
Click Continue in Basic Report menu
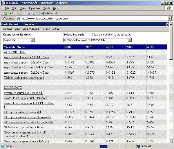(8, 29)
